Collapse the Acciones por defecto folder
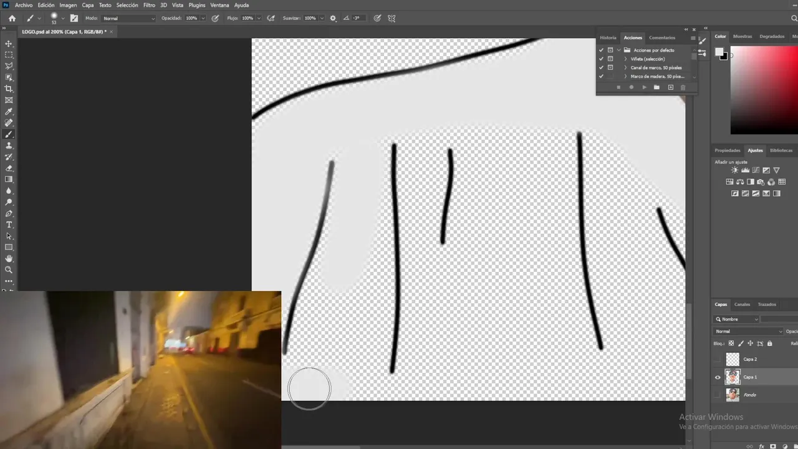The width and height of the screenshot is (798, 449). 618,50
